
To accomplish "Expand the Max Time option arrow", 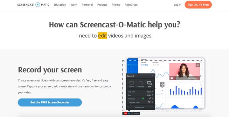I will tap(153, 91).
